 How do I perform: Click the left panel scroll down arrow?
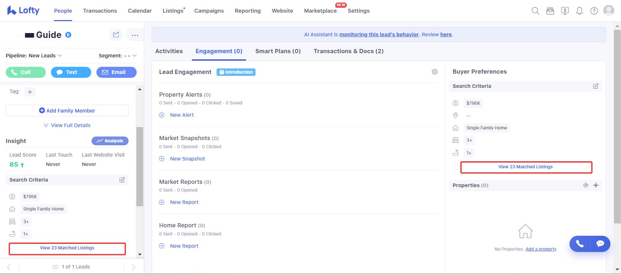click(140, 255)
